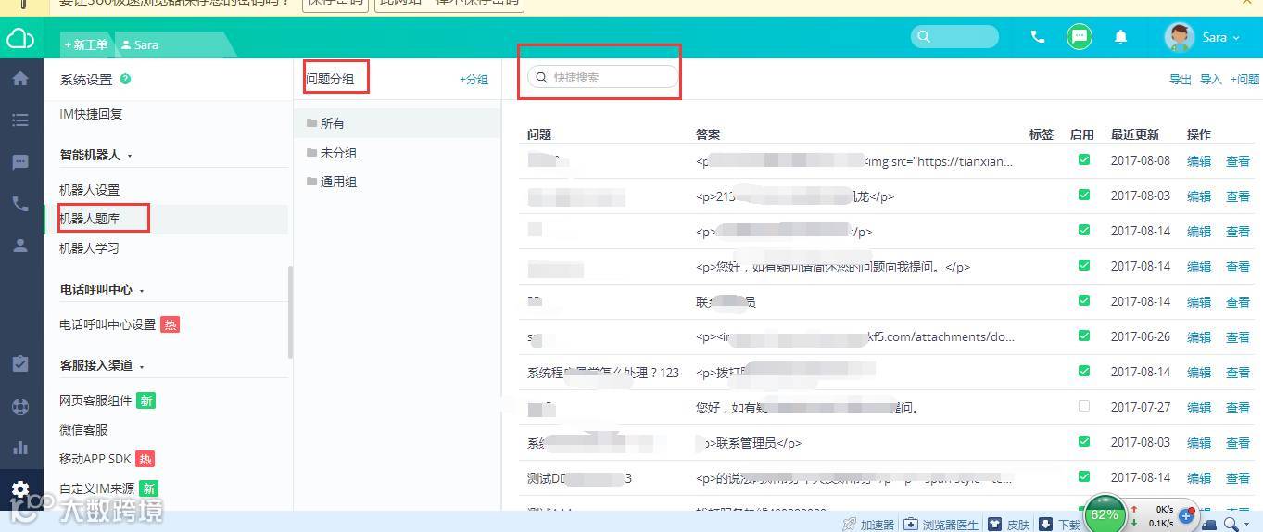Toggle 启用 checkbox in 2017-06-26 row
The width and height of the screenshot is (1263, 532).
click(x=1083, y=336)
